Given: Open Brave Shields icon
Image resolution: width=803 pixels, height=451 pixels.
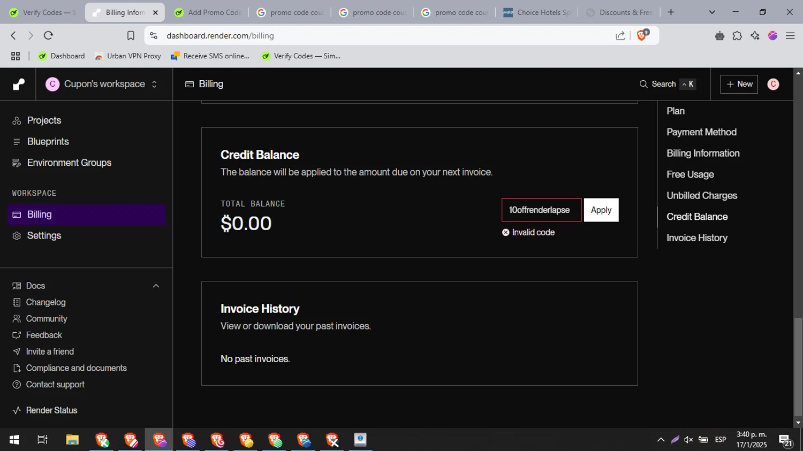Looking at the screenshot, I should click(x=642, y=35).
